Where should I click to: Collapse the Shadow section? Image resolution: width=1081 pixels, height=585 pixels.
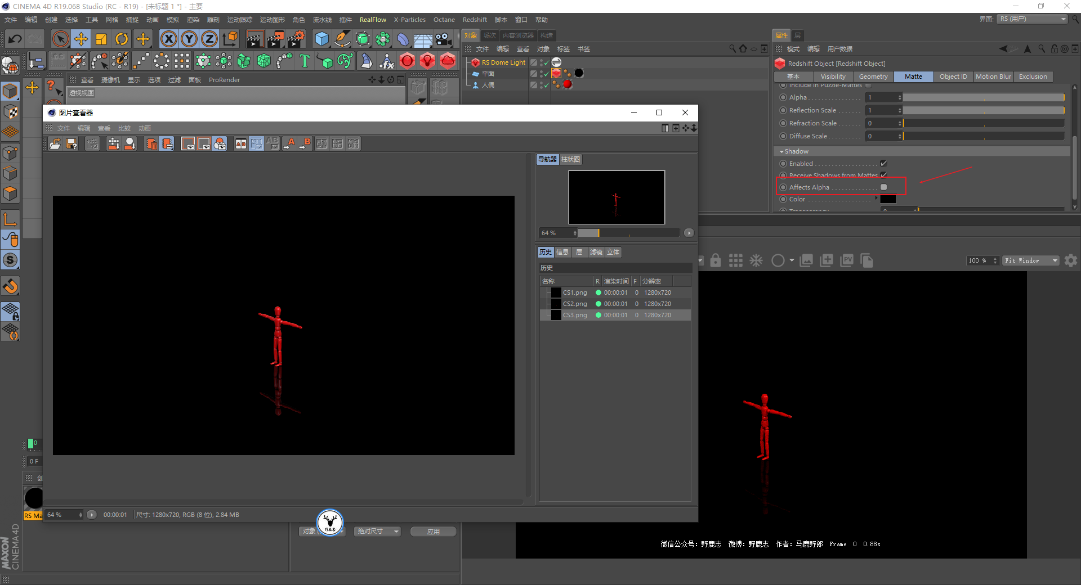781,151
